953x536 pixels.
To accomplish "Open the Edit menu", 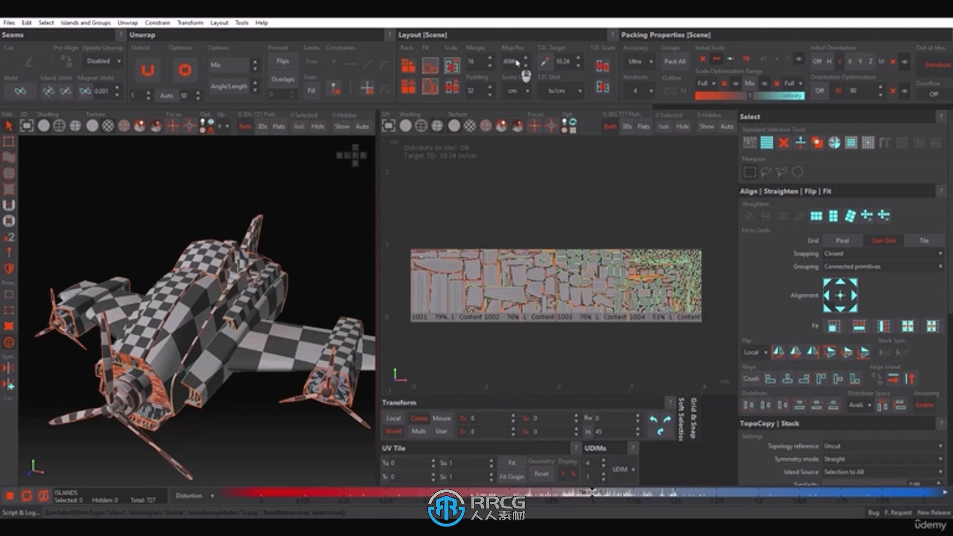I will [27, 23].
